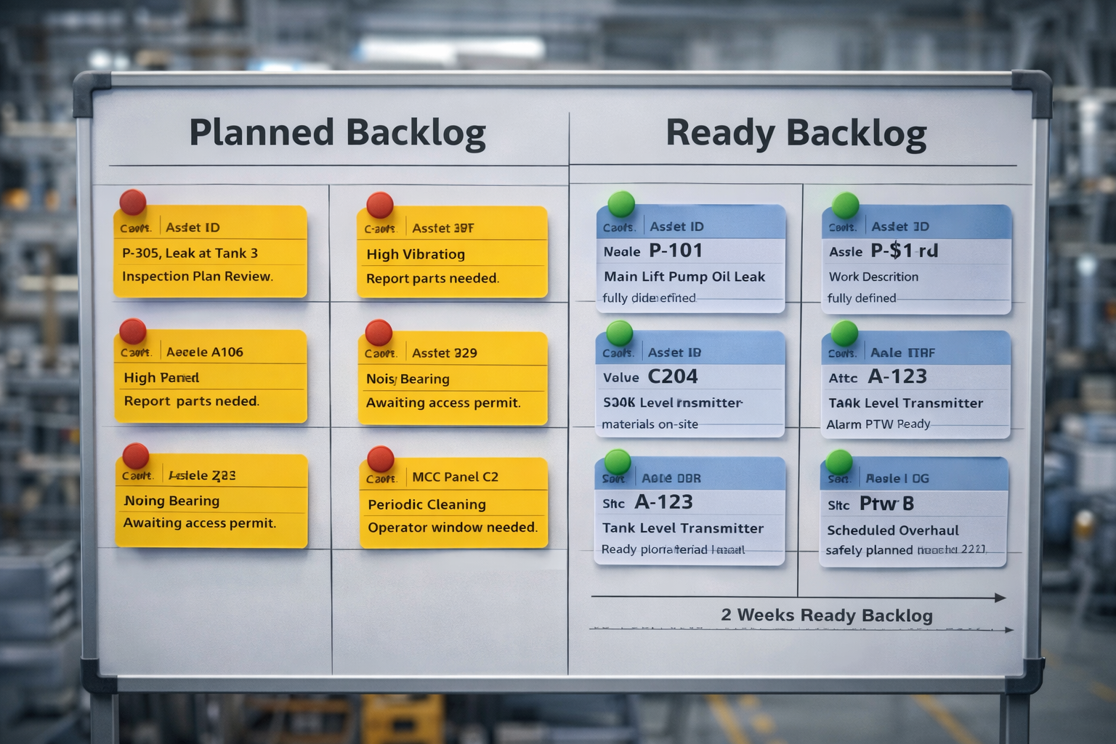The width and height of the screenshot is (1116, 744).
Task: Click the 'Asstet 329' header text
Action: [445, 353]
